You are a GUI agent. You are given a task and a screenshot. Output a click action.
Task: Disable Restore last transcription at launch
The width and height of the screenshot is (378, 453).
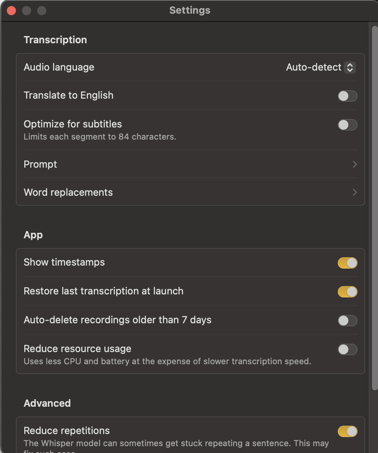click(347, 292)
